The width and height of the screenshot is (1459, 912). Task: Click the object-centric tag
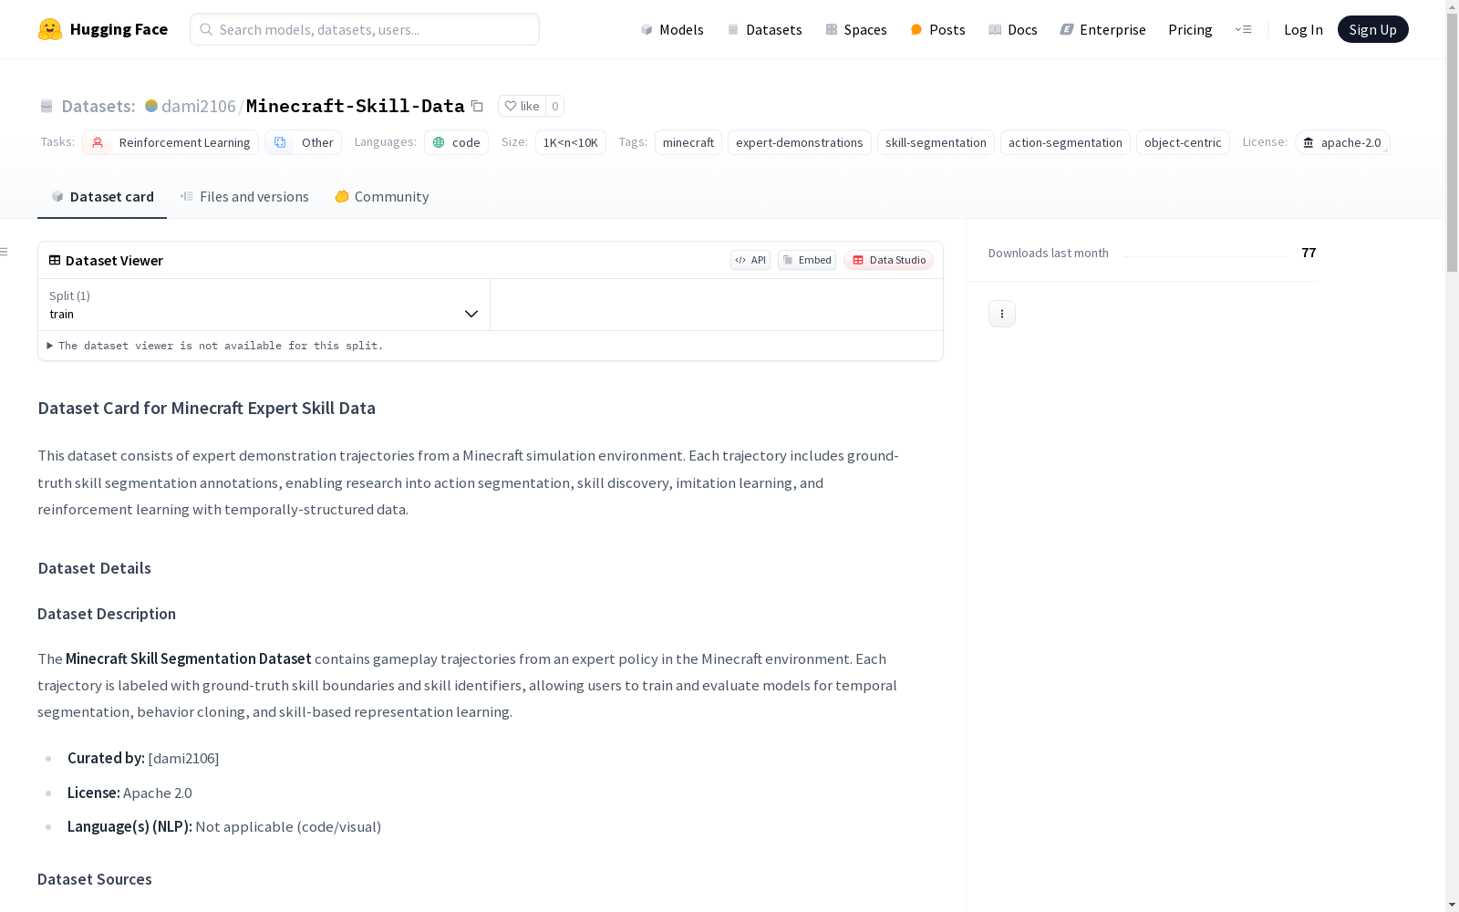coord(1183,142)
